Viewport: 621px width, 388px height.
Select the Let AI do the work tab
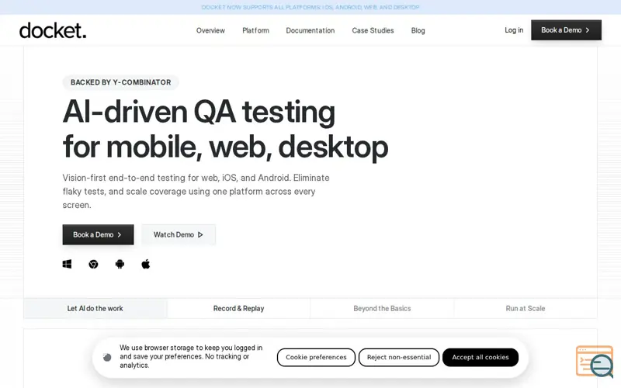(95, 308)
